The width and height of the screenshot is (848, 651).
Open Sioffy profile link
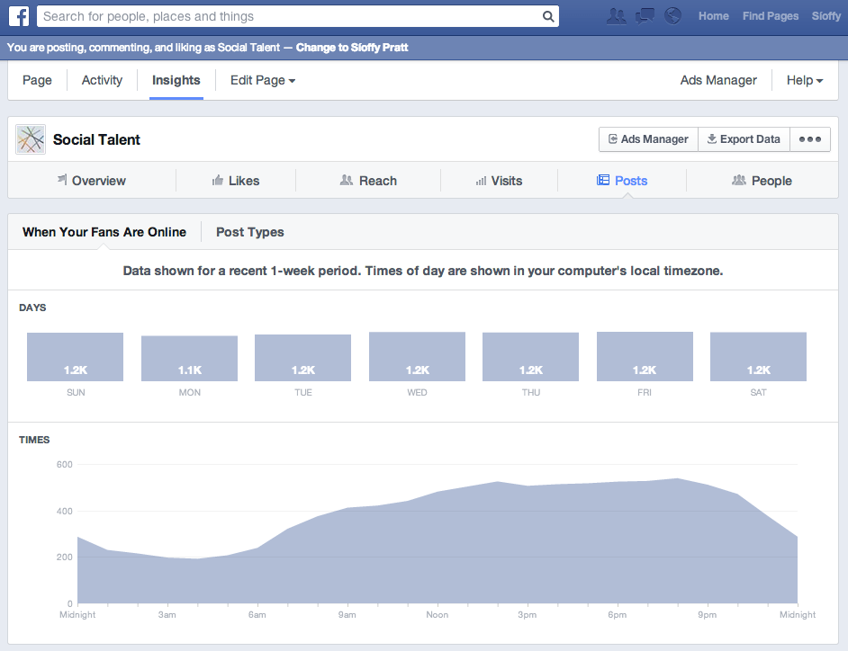825,16
